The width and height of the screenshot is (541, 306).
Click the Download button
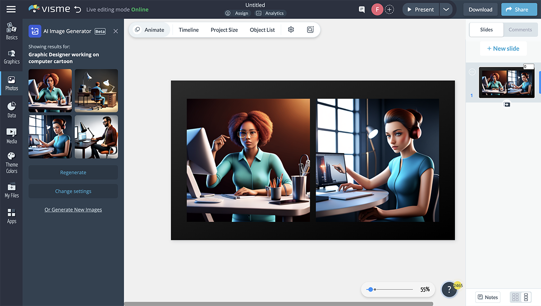click(x=480, y=9)
